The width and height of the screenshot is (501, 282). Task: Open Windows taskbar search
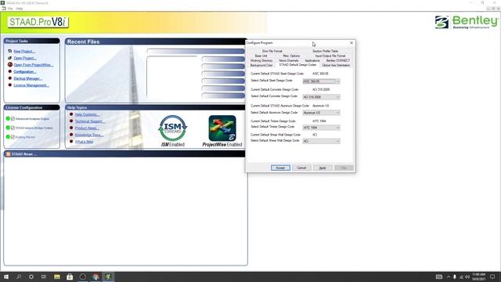click(x=19, y=277)
